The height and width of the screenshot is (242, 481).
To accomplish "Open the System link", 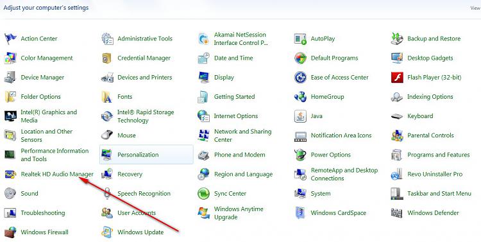I will (x=321, y=193).
